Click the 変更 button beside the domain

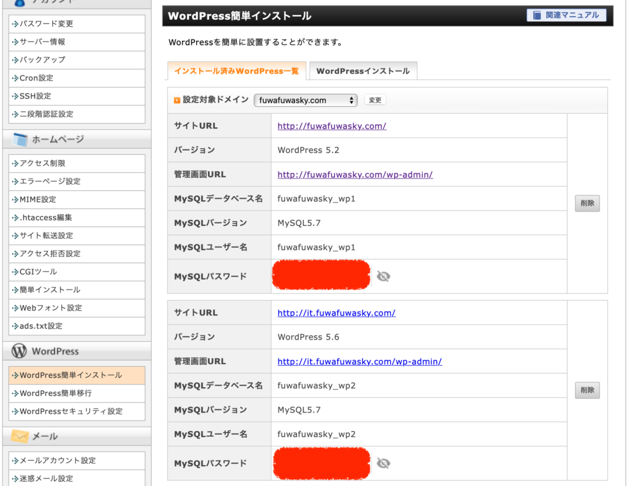[375, 100]
